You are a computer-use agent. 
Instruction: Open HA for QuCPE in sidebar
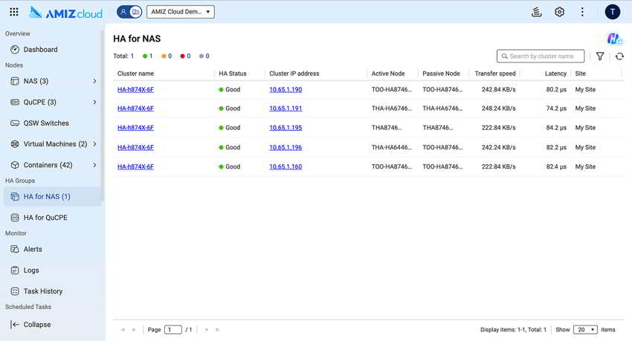(x=45, y=218)
